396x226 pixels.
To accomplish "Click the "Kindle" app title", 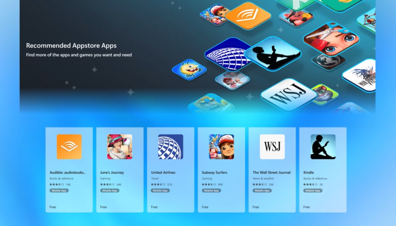I will [x=309, y=172].
